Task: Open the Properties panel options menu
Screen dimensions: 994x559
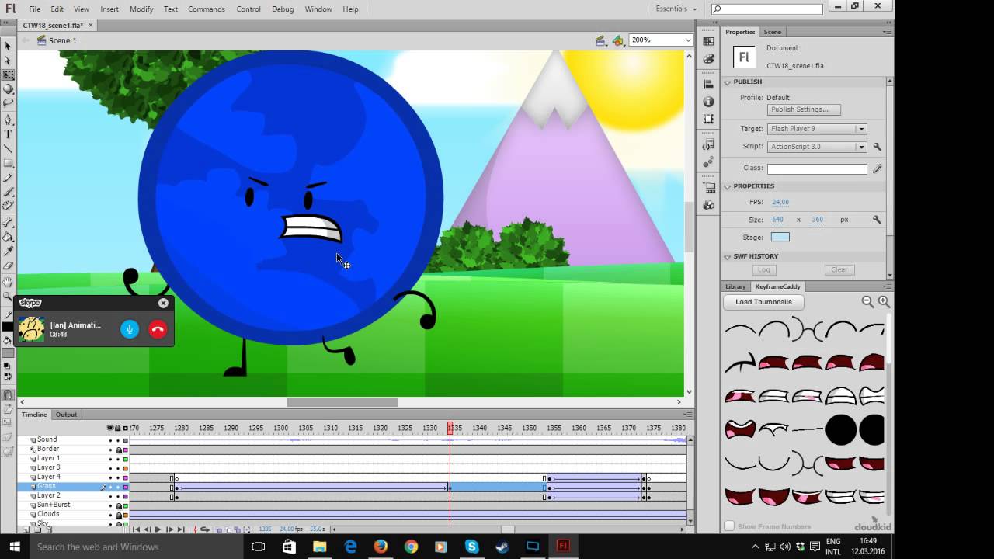Action: [887, 32]
